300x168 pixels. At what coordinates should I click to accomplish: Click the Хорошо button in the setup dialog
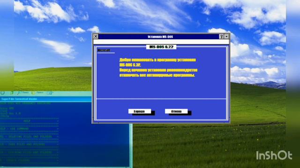(140, 111)
